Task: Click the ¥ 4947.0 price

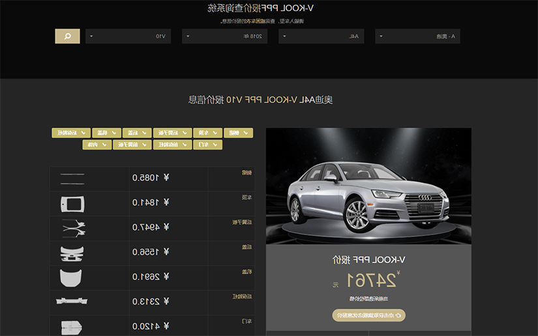Action: [151, 227]
